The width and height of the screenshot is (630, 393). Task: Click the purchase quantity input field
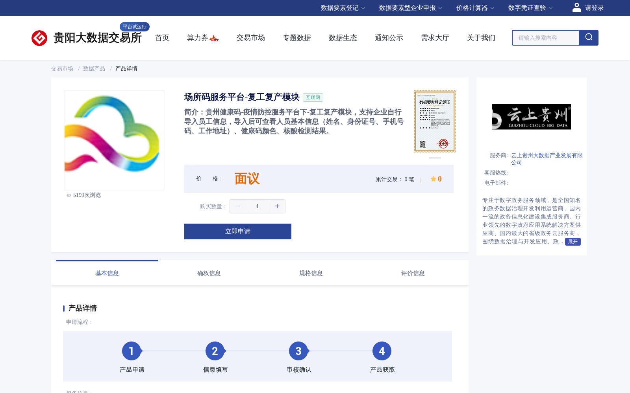click(x=258, y=206)
